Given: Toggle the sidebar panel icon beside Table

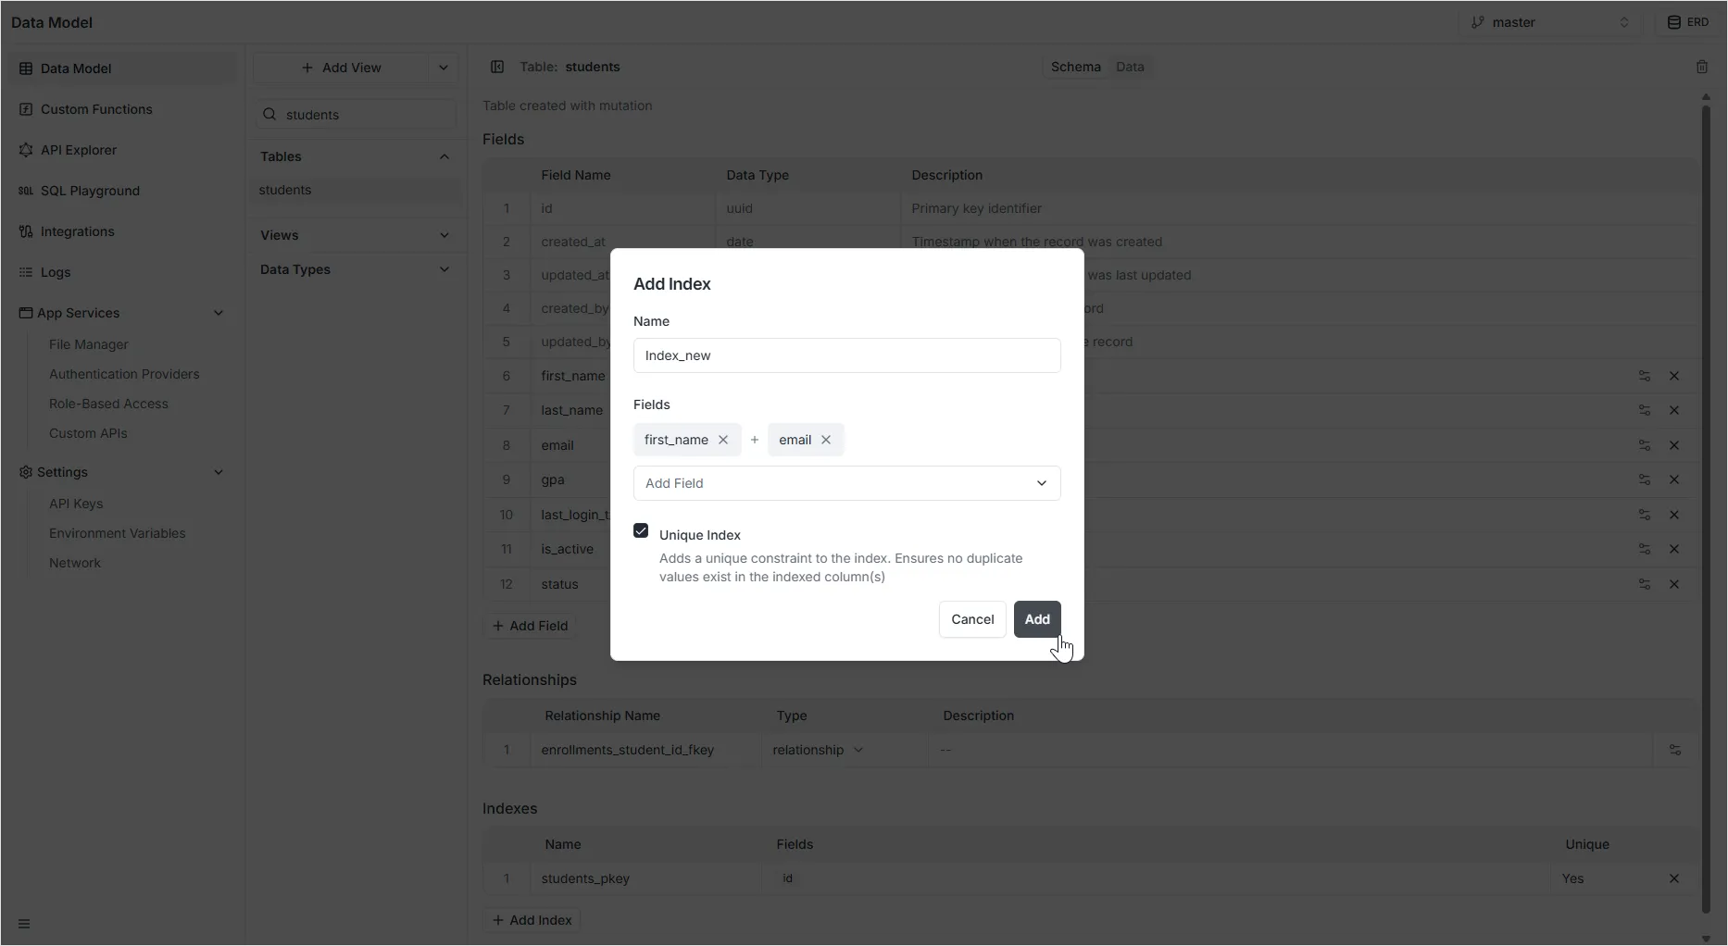Looking at the screenshot, I should point(497,67).
